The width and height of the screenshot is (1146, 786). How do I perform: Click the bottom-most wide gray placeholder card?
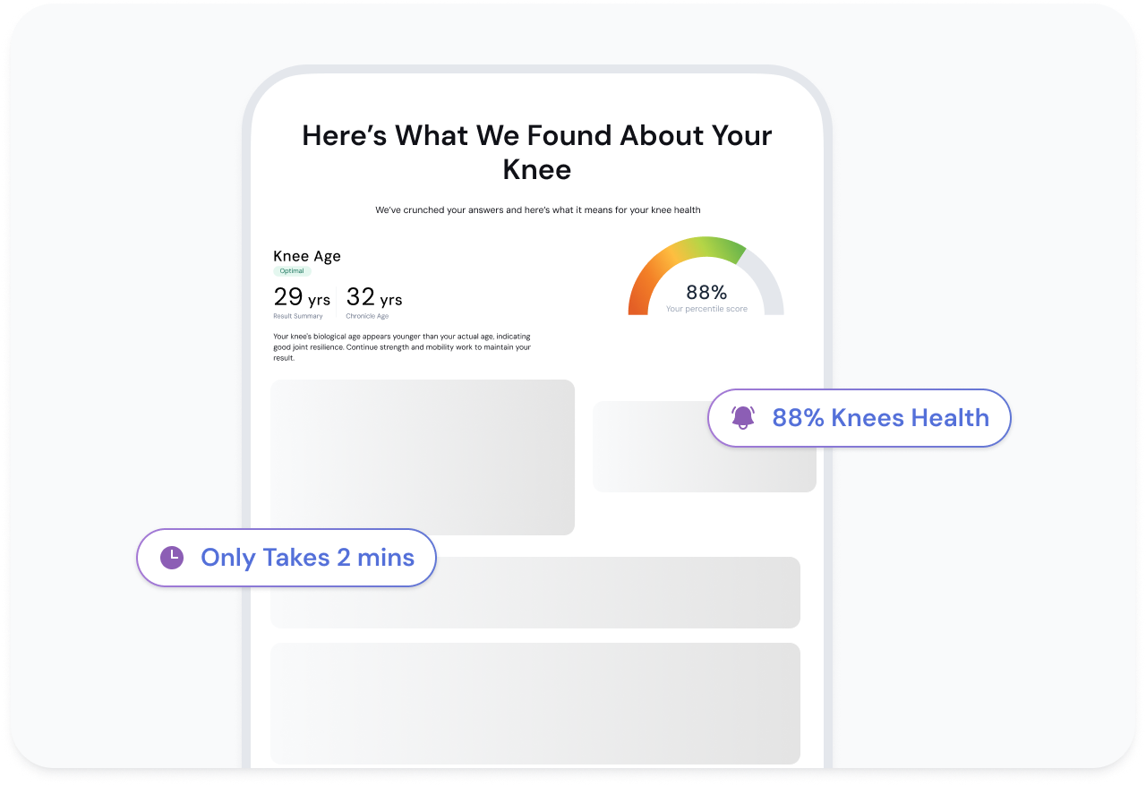(535, 704)
